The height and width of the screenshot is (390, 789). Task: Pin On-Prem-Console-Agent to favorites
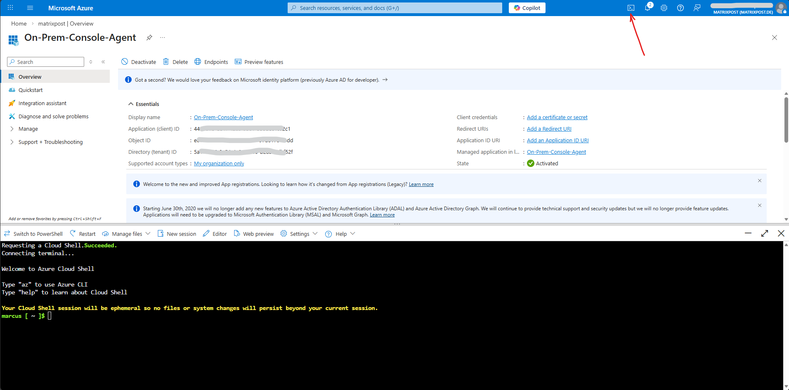[x=149, y=38]
